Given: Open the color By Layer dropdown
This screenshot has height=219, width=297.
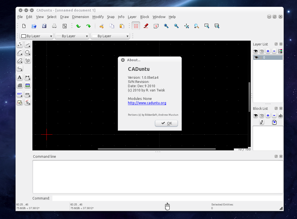Looking at the screenshot, I should click(x=36, y=36).
